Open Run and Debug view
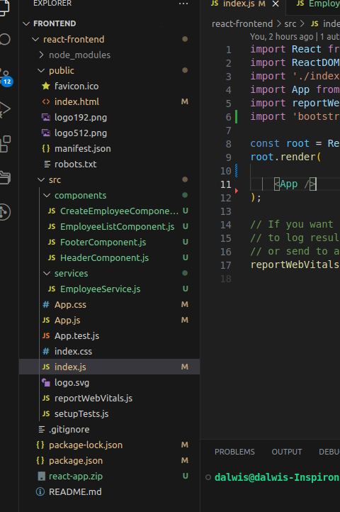Viewport: 340px width, 512px height. 5,109
